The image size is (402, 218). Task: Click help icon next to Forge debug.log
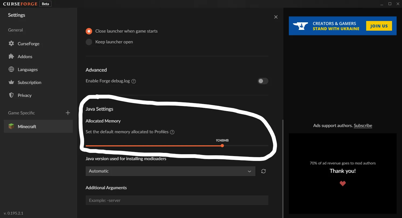pyautogui.click(x=134, y=81)
